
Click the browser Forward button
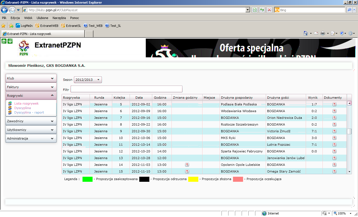tap(12, 10)
